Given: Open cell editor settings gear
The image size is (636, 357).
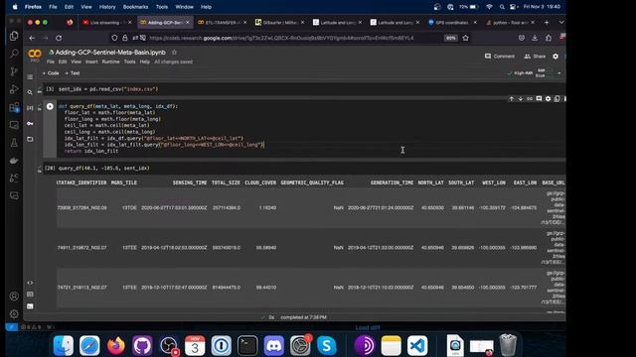Looking at the screenshot, I should tap(548, 99).
